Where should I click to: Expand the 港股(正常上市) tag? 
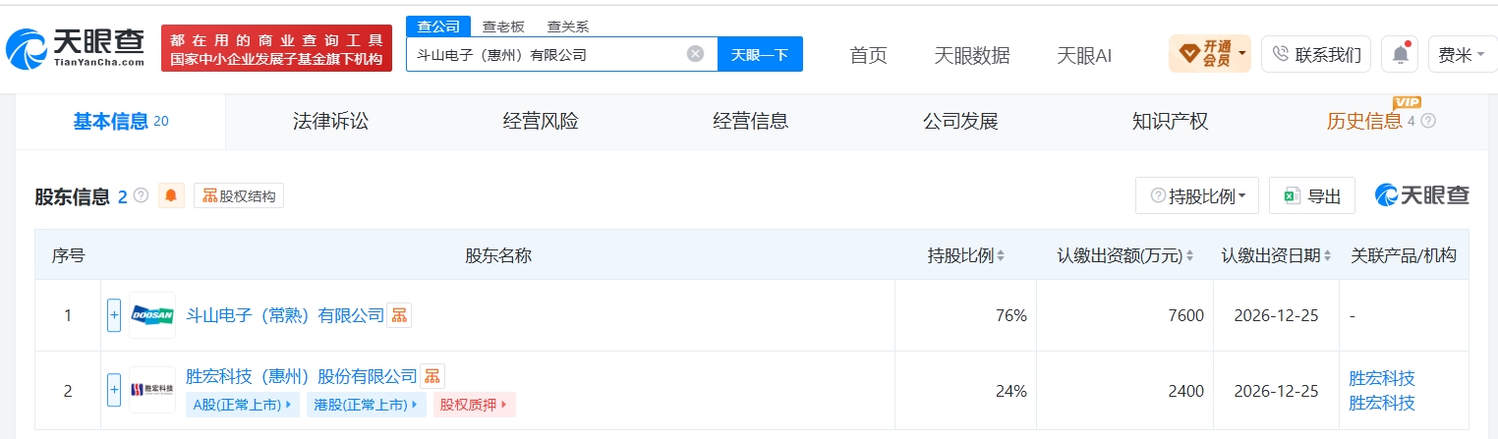coord(367,404)
